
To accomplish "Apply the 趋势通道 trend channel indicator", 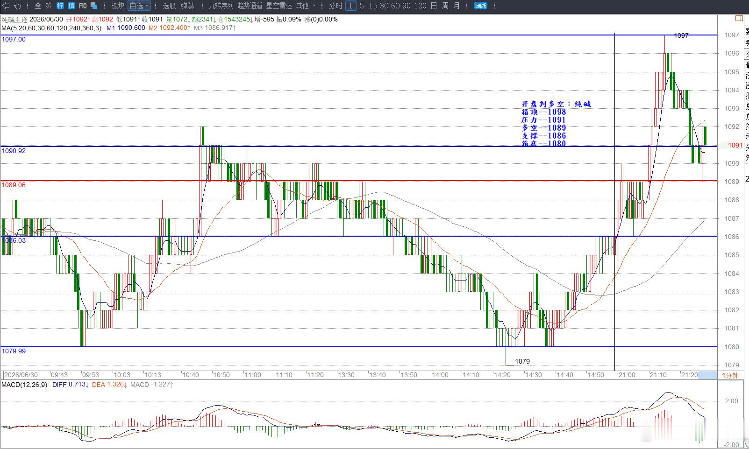I will click(250, 6).
